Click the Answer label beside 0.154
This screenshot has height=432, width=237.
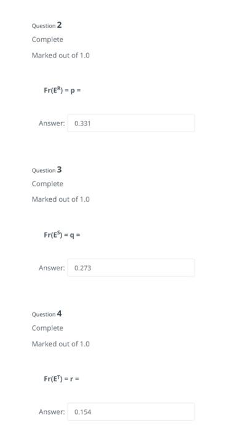click(x=52, y=412)
